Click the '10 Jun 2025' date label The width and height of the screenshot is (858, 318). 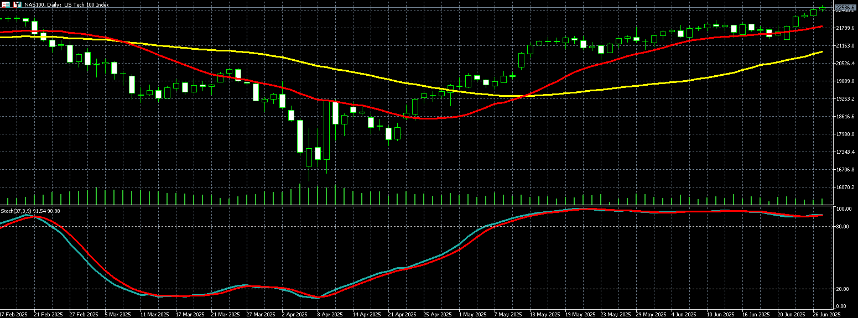721,314
